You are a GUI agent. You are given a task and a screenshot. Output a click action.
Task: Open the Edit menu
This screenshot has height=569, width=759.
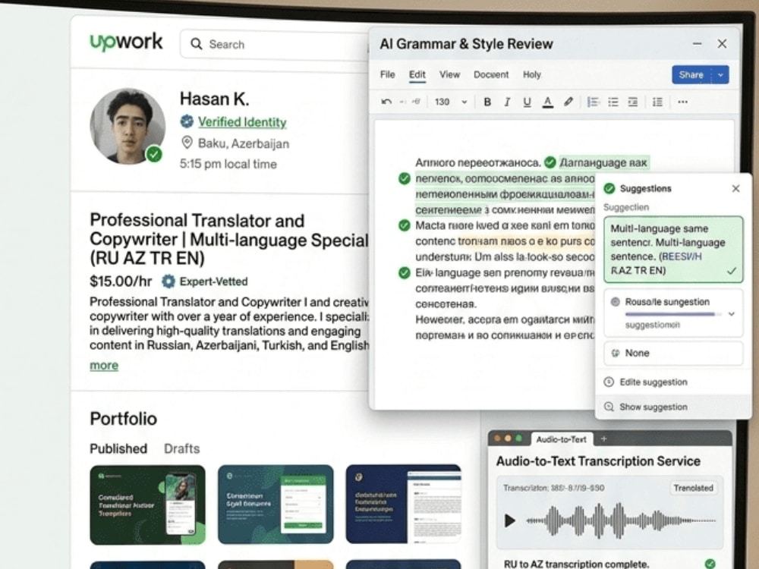417,74
